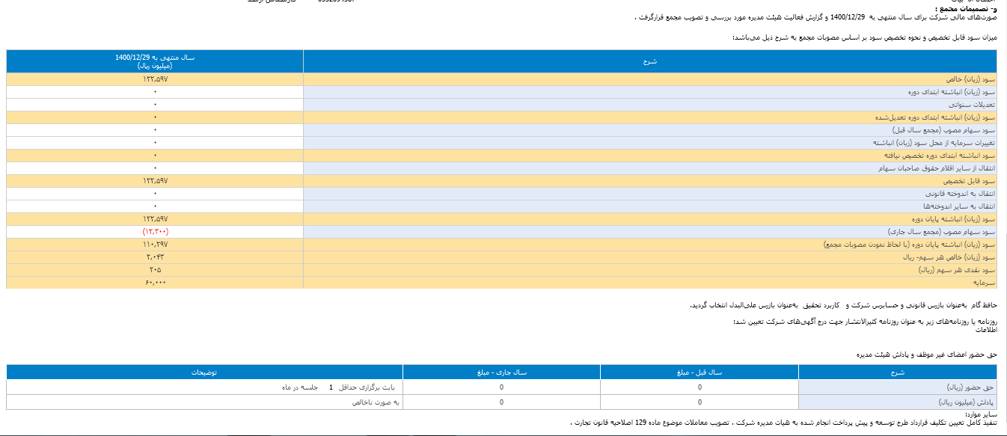
Task: Click the 'سایر موارد:' label
Action: point(981,414)
